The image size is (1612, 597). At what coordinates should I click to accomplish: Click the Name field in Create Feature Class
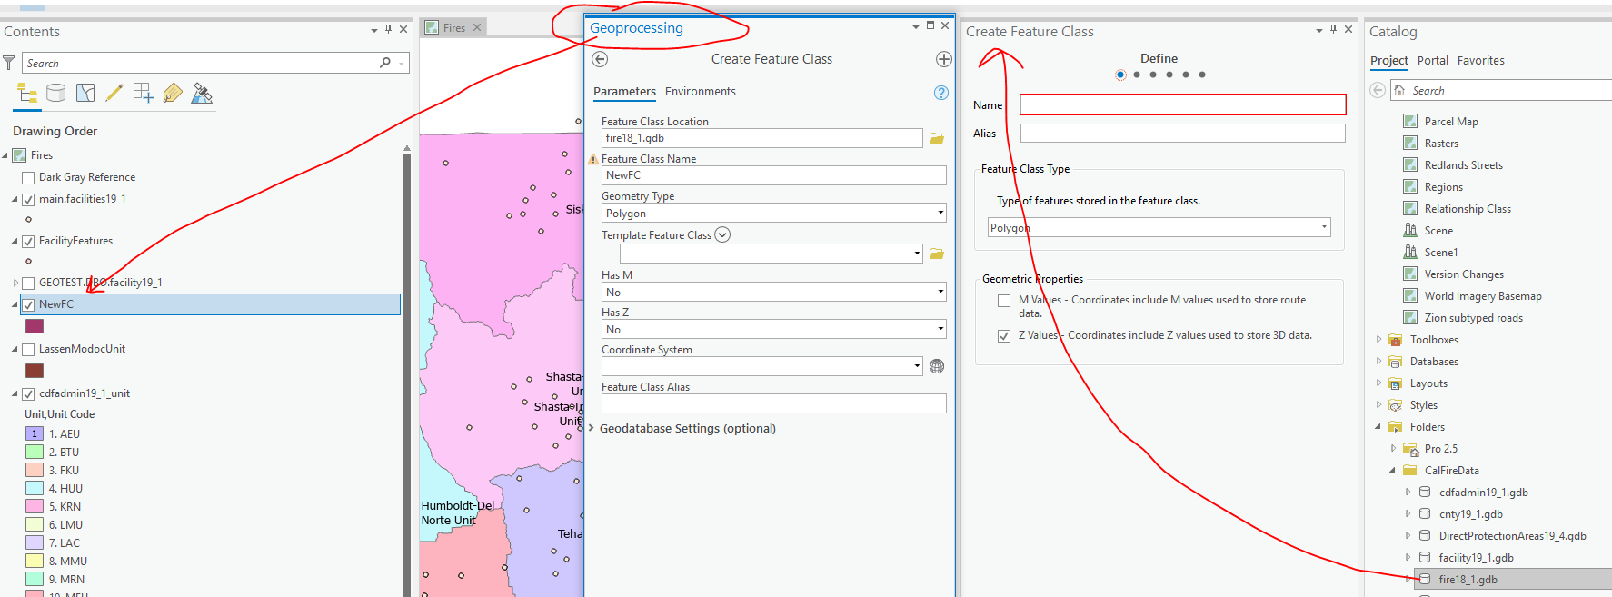click(x=1182, y=104)
